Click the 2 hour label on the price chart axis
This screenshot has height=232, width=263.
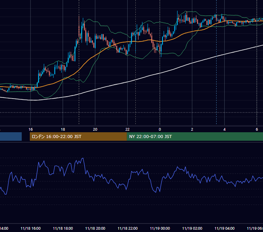(x=192, y=130)
